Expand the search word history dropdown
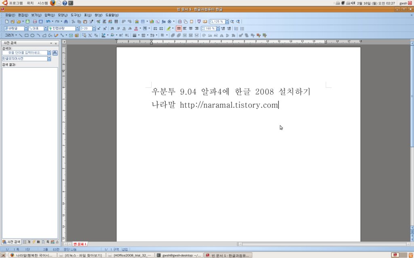This screenshot has width=414, height=258. point(49,53)
